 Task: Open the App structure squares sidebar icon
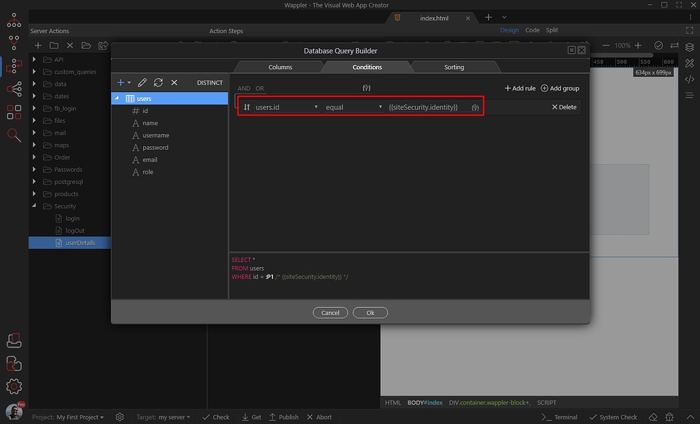[x=14, y=112]
